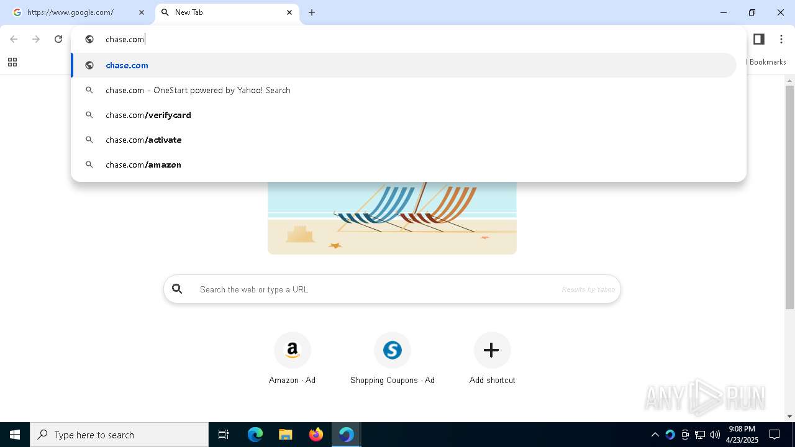Image resolution: width=795 pixels, height=447 pixels.
Task: Open the Amazon Ad shortcut
Action: (x=292, y=359)
